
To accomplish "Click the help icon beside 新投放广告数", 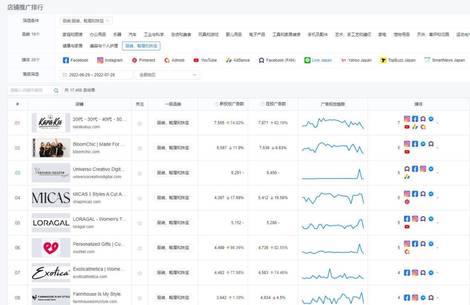I will 216,105.
